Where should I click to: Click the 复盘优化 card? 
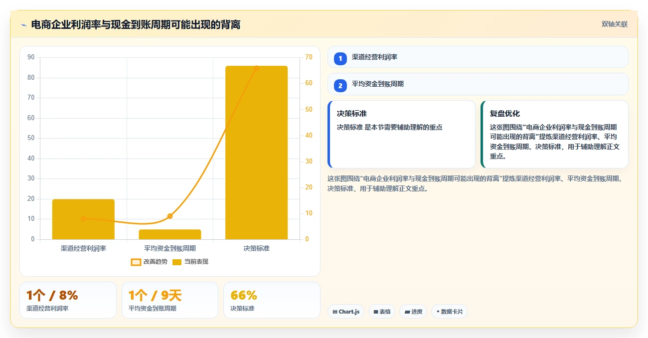click(554, 134)
